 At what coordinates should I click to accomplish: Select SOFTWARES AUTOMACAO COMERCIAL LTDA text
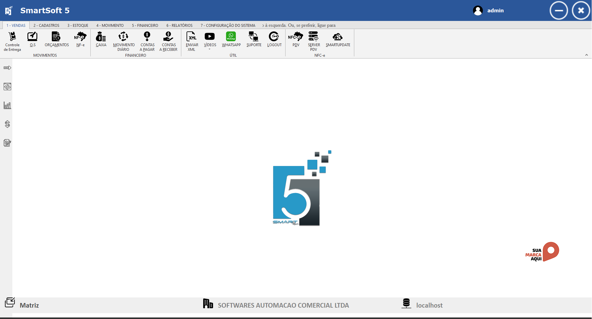click(x=283, y=305)
